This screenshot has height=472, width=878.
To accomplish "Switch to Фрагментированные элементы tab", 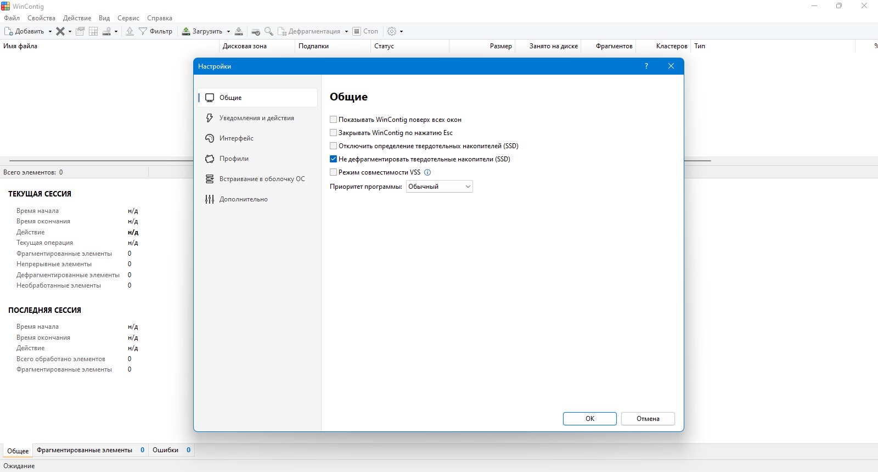I will 85,450.
